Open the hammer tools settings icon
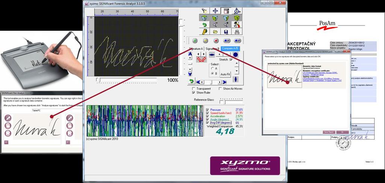This screenshot has width=385, height=183. coord(237,25)
